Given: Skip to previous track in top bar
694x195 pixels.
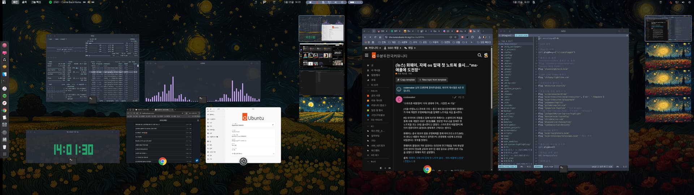Looking at the screenshot, I should click(85, 2).
